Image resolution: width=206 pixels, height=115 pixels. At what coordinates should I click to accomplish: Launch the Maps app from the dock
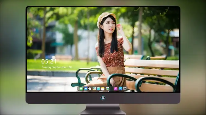94,89
